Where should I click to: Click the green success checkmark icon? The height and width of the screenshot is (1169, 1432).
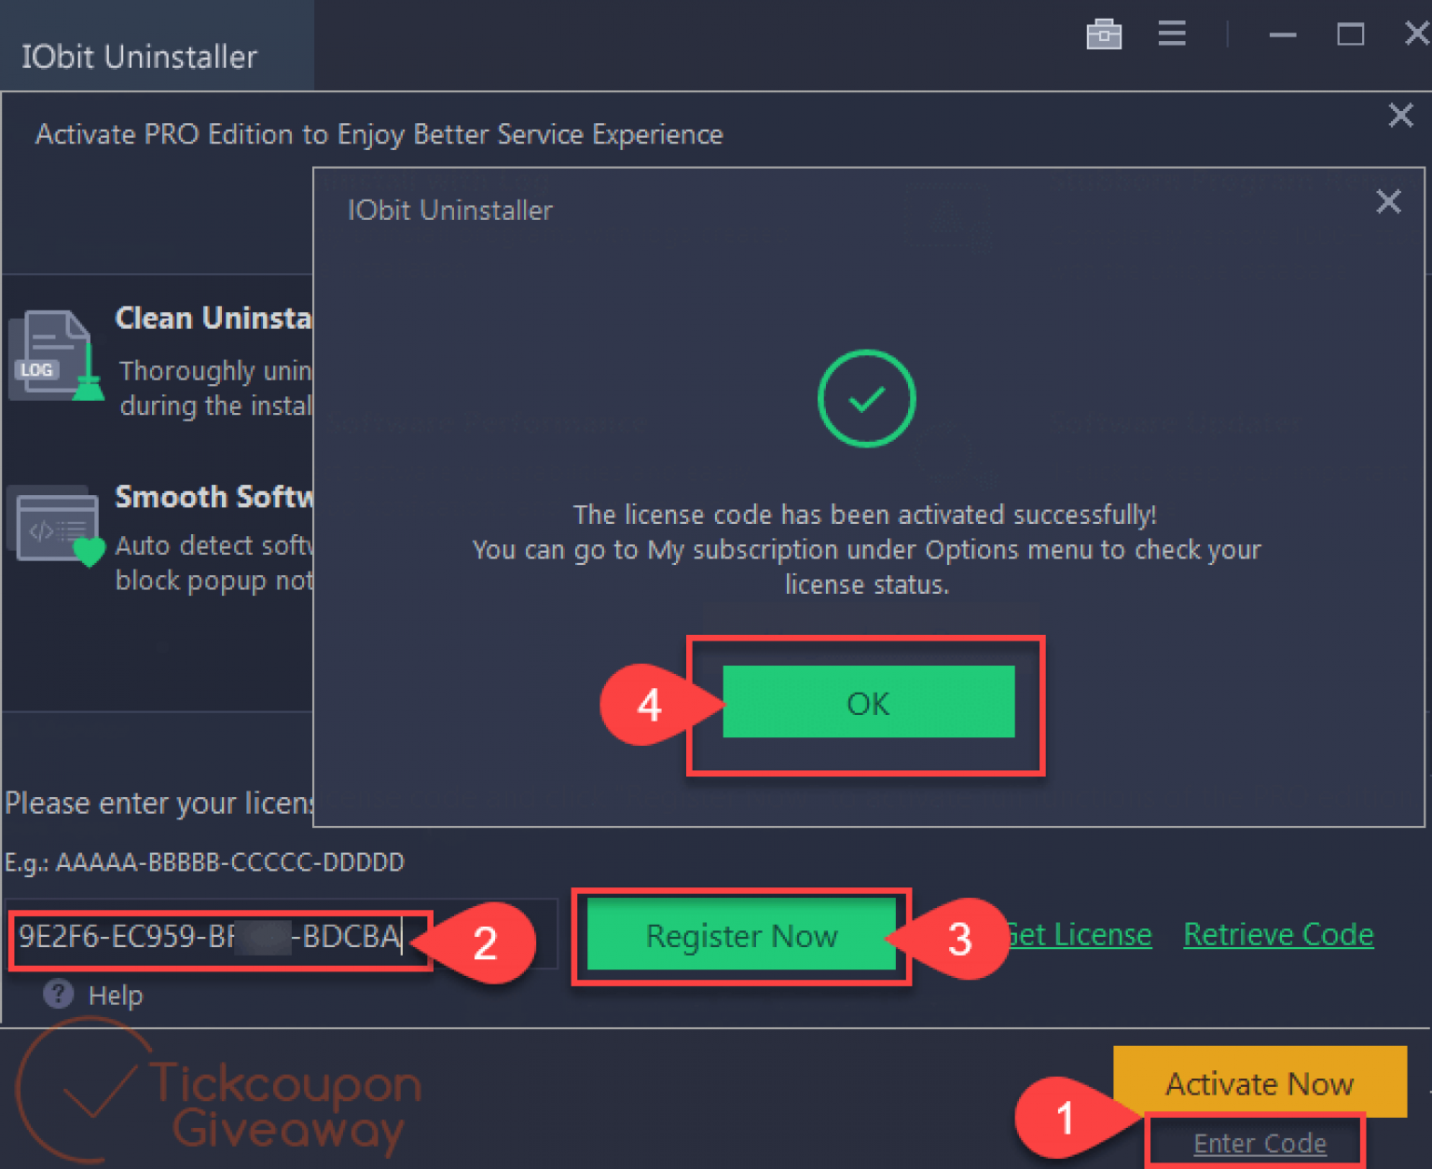[x=866, y=398]
